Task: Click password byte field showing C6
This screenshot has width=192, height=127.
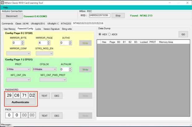Action: coord(17,95)
